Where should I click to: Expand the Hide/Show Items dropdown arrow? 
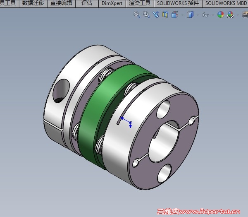point(213,15)
